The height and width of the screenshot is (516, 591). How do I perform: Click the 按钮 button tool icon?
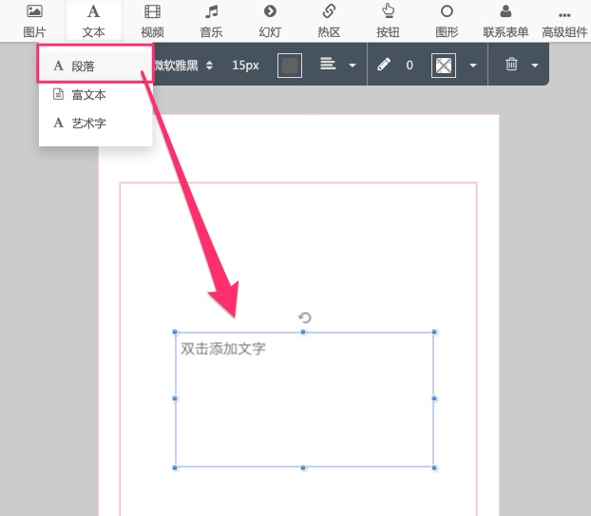pos(388,20)
